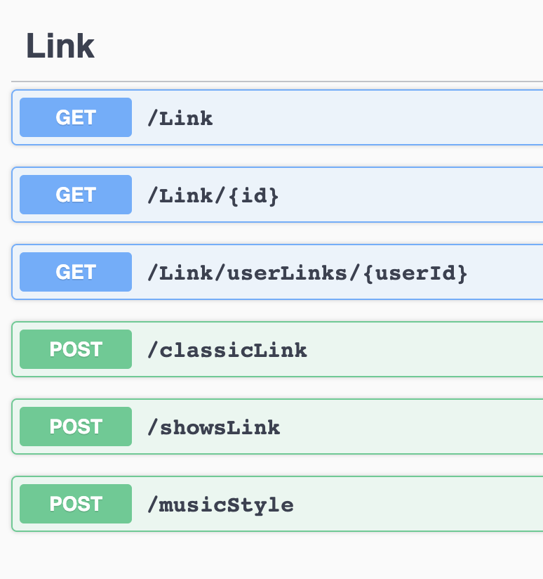Select the green POST method label on bottom endpoint
The height and width of the screenshot is (579, 543).
click(x=75, y=504)
